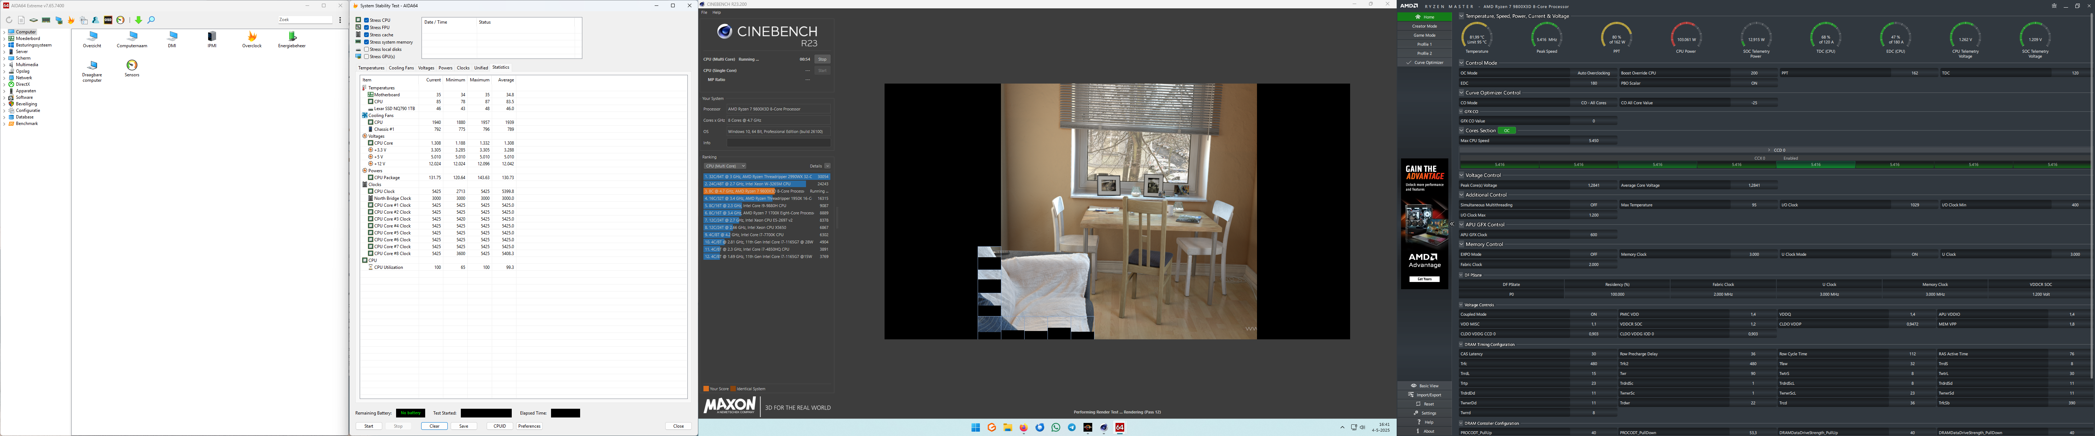Uncheck the Stress CPU checkbox
The width and height of the screenshot is (2095, 436).
click(367, 20)
